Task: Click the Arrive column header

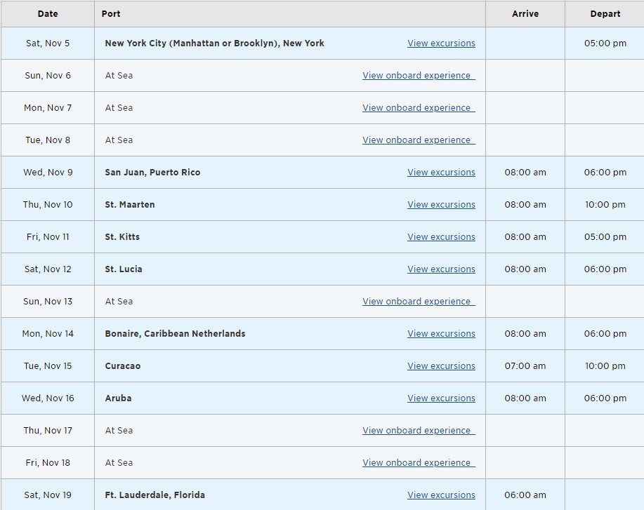Action: click(525, 13)
